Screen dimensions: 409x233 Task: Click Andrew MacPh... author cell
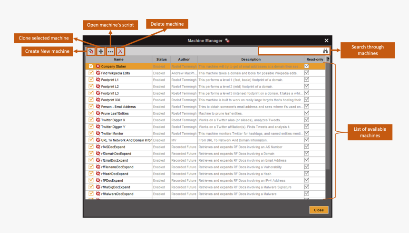[x=184, y=73]
